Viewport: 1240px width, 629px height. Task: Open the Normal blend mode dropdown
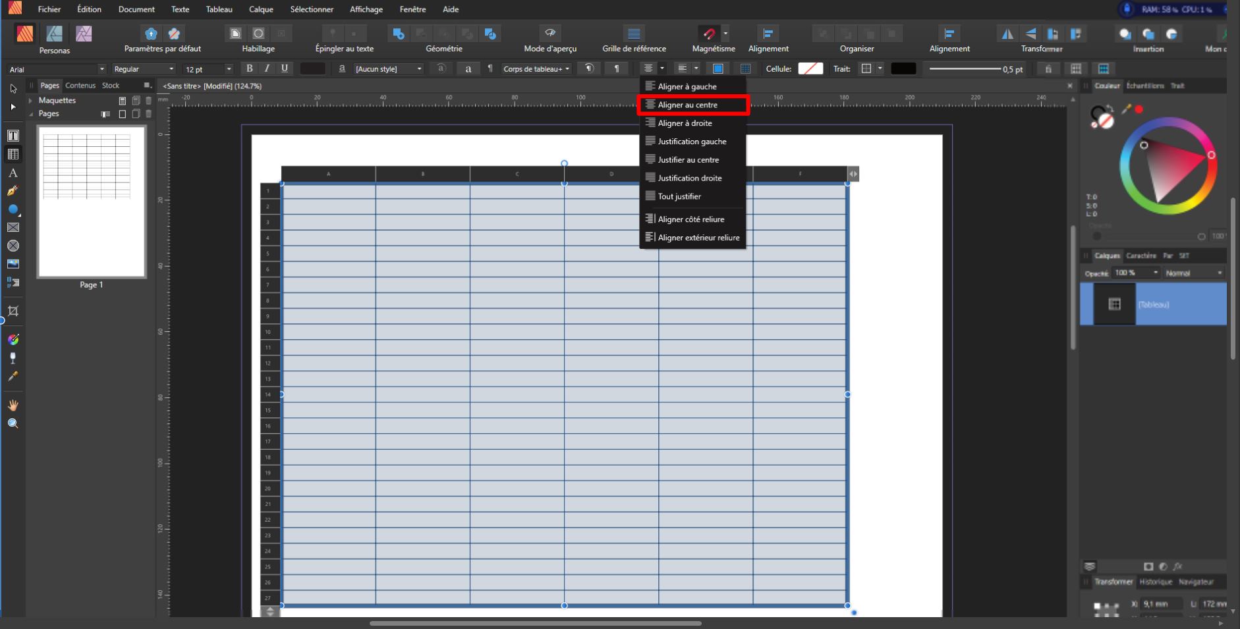pos(1193,273)
